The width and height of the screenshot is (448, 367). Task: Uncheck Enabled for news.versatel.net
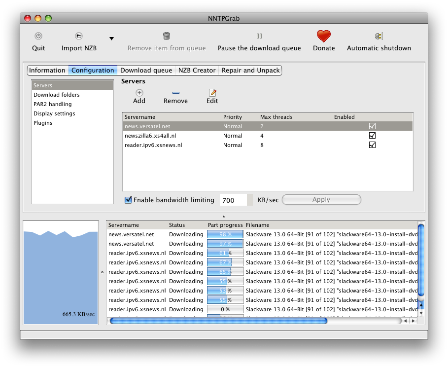click(x=372, y=126)
